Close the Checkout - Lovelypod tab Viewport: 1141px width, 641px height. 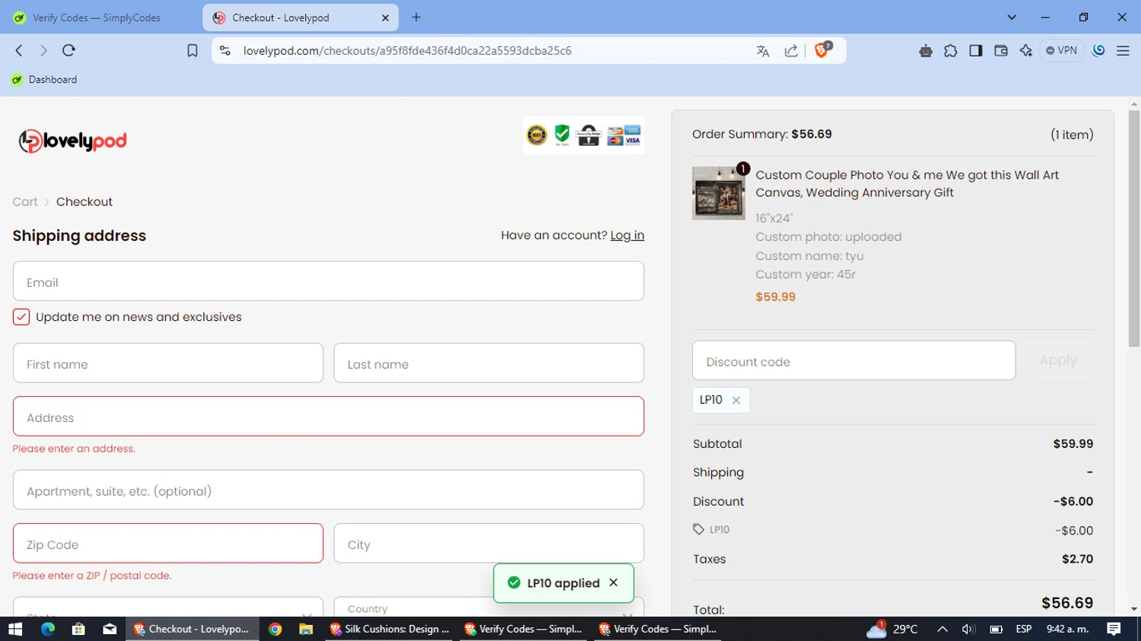385,17
